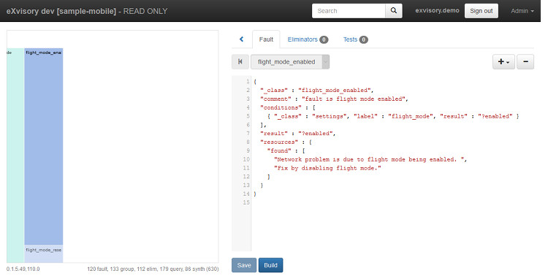548x276 pixels.
Task: Focus the Search input field
Action: 349,11
